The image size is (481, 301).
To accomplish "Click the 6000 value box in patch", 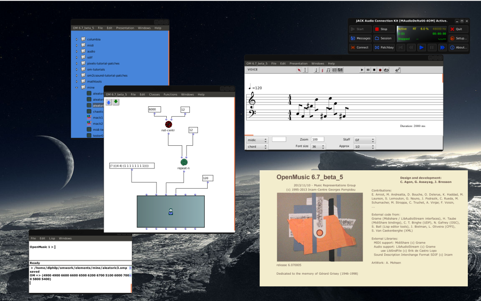I will (x=155, y=109).
